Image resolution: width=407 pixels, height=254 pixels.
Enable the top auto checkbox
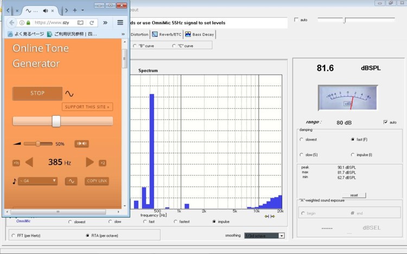pos(296,19)
